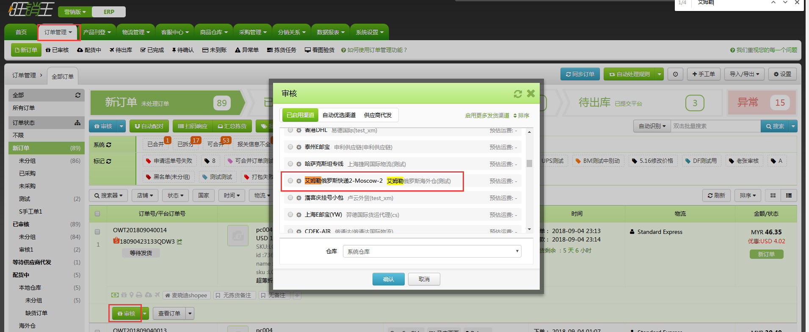Screen dimensions: 809x332
Task: Click 手工单 button
Action: (704, 74)
